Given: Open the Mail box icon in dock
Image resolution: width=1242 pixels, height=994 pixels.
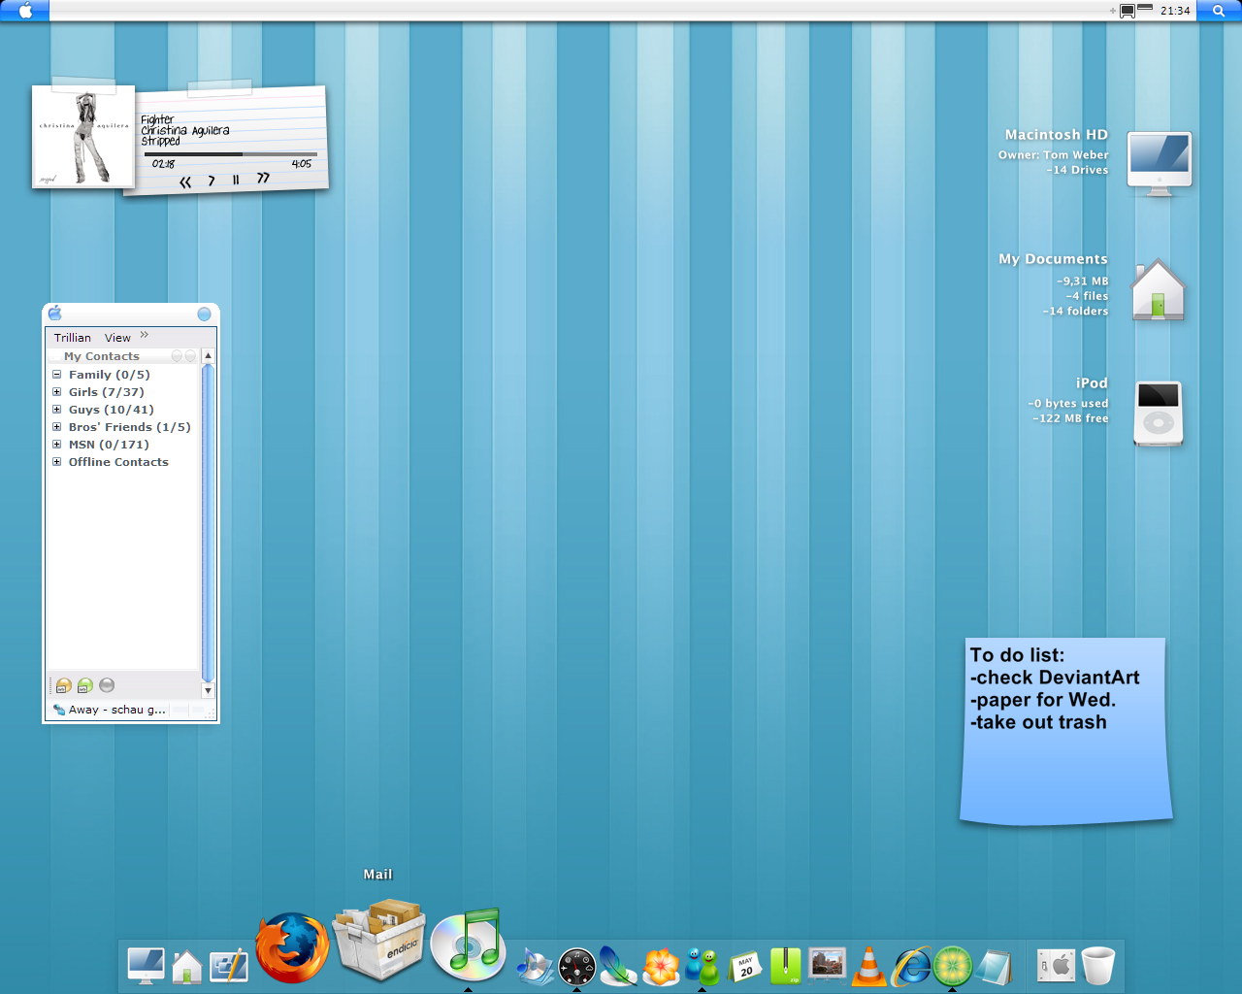Looking at the screenshot, I should (x=378, y=940).
